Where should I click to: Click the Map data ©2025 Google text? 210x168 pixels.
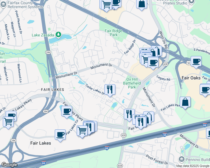click(x=193, y=166)
